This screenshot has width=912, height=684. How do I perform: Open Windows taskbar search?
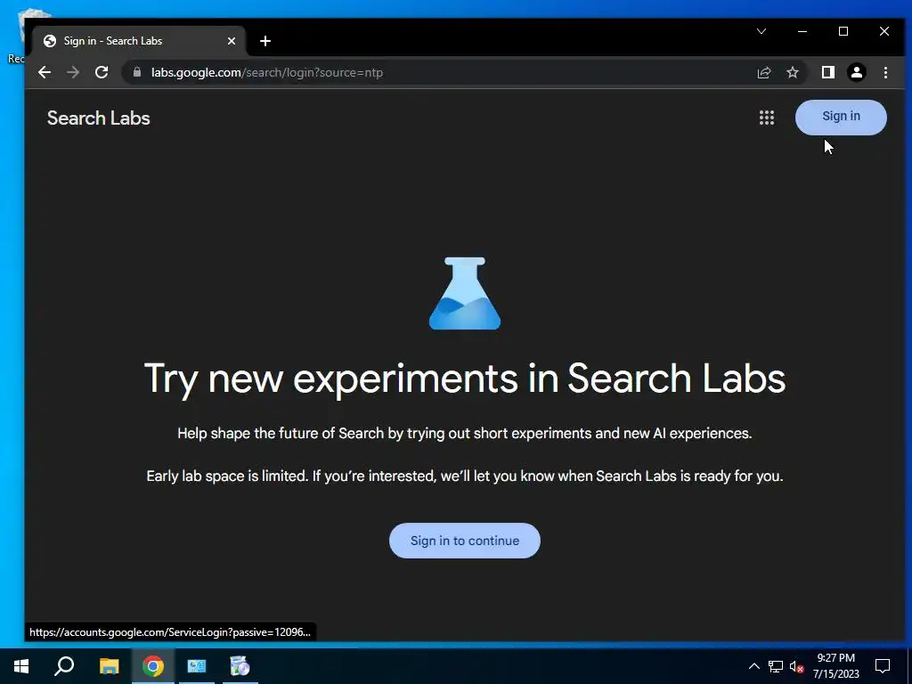pos(64,666)
